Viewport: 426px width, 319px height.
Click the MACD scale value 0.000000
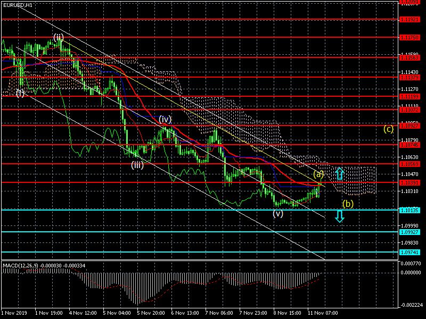[x=411, y=273]
